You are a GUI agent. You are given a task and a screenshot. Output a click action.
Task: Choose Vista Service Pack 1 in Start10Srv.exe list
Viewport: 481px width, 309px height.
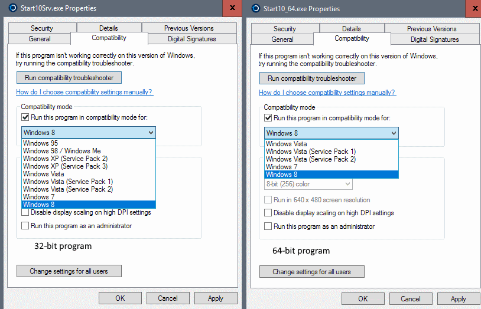(89, 182)
